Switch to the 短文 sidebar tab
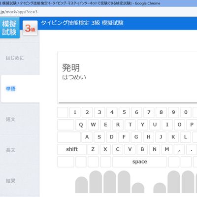Image resolution: width=197 pixels, height=197 pixels. (20, 119)
